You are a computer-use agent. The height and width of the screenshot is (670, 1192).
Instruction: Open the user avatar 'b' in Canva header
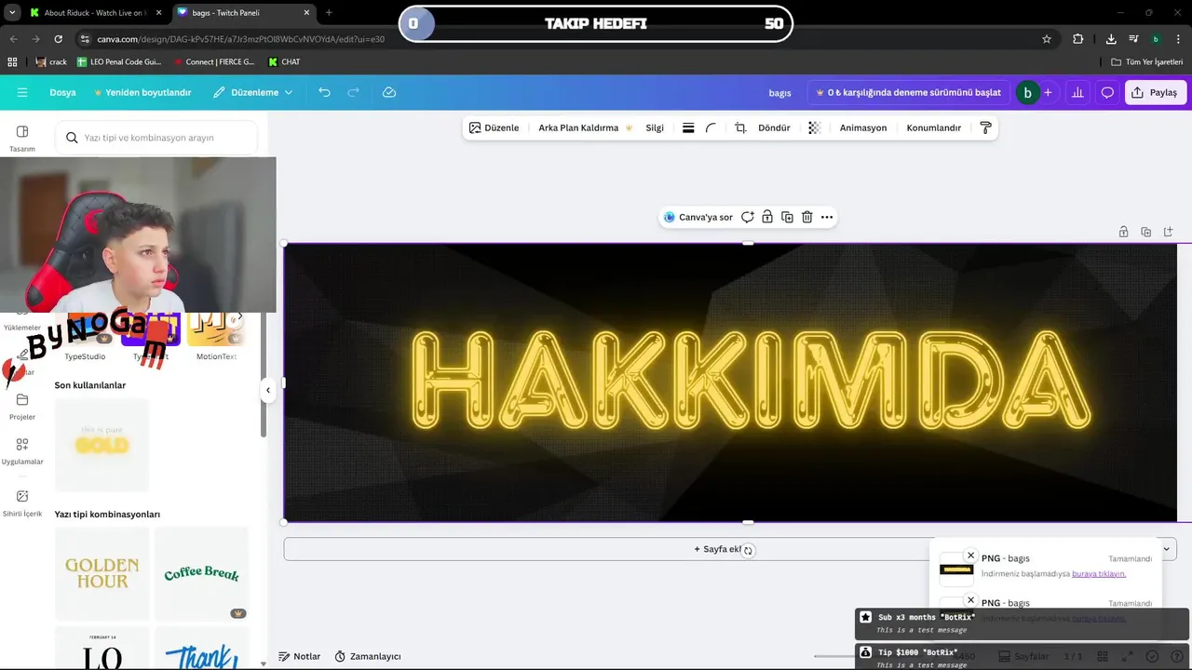pyautogui.click(x=1027, y=92)
